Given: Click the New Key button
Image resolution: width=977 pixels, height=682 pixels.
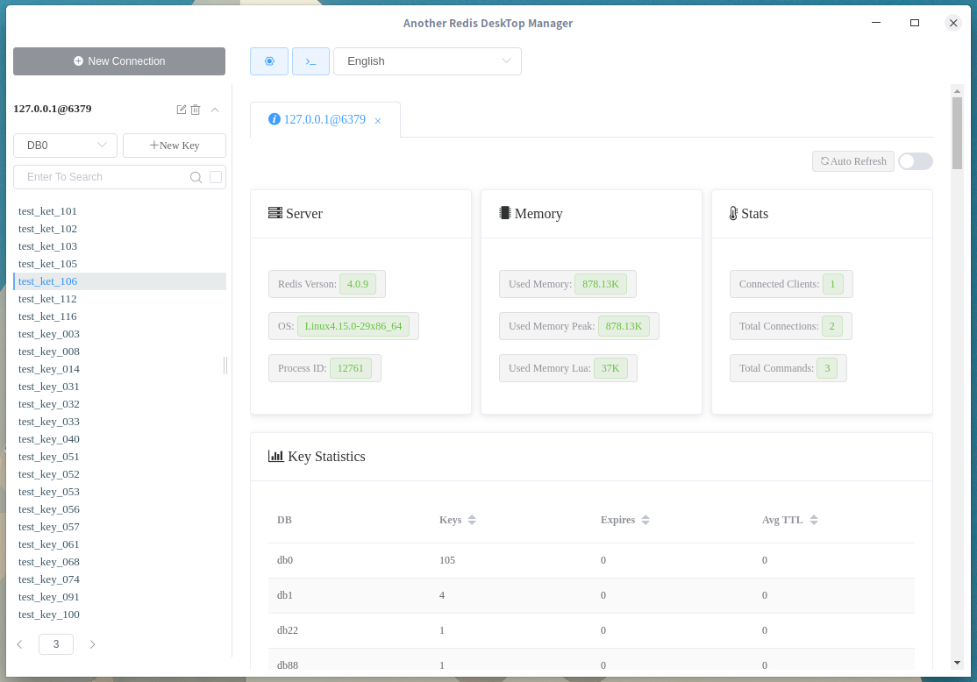Looking at the screenshot, I should point(175,146).
